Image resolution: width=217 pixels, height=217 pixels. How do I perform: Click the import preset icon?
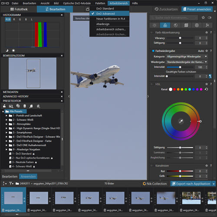click(x=31, y=106)
